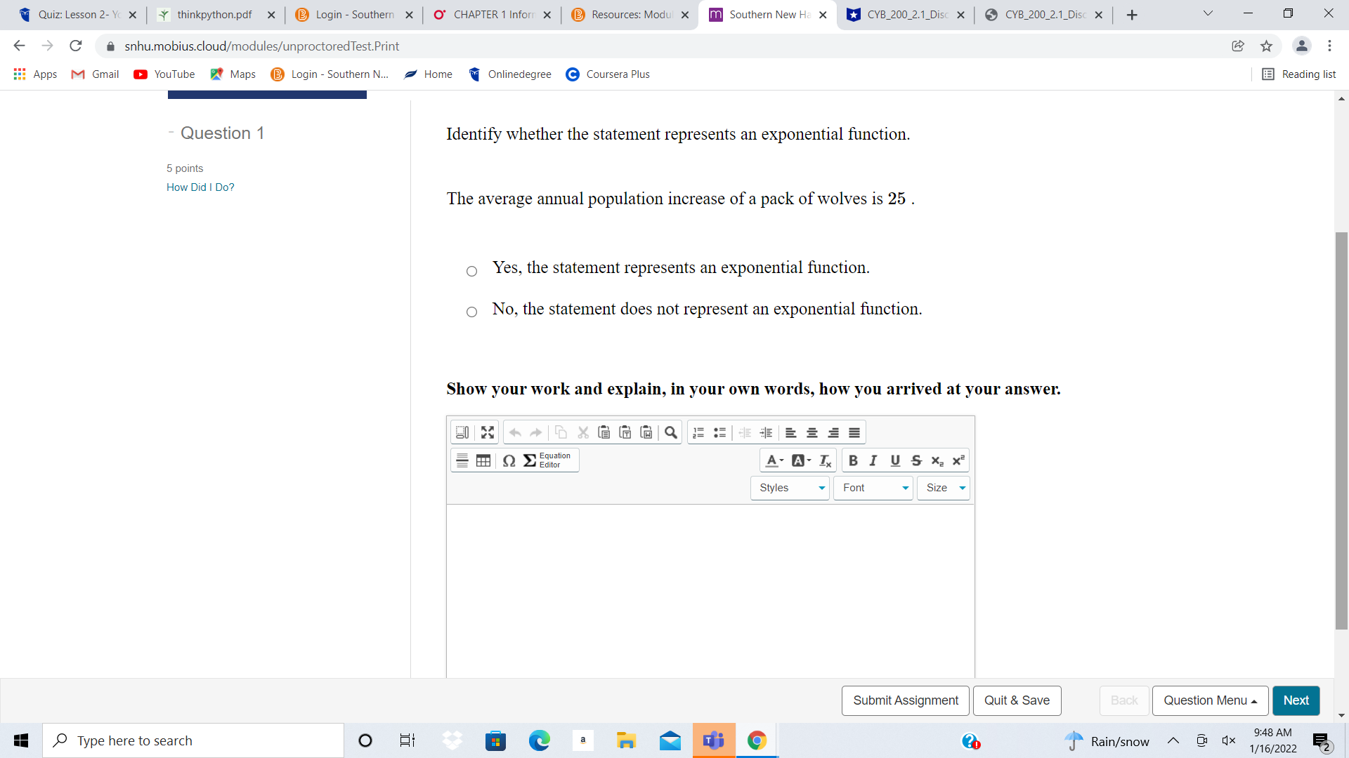Viewport: 1349px width, 758px height.
Task: Click the maximize editor icon
Action: click(x=488, y=432)
